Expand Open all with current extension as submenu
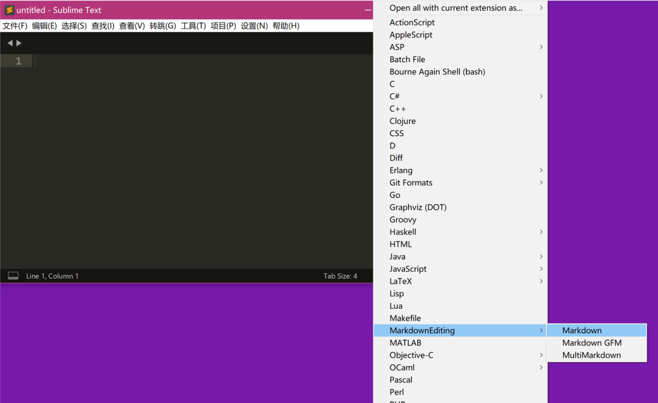Image resolution: width=658 pixels, height=403 pixels. tap(461, 8)
